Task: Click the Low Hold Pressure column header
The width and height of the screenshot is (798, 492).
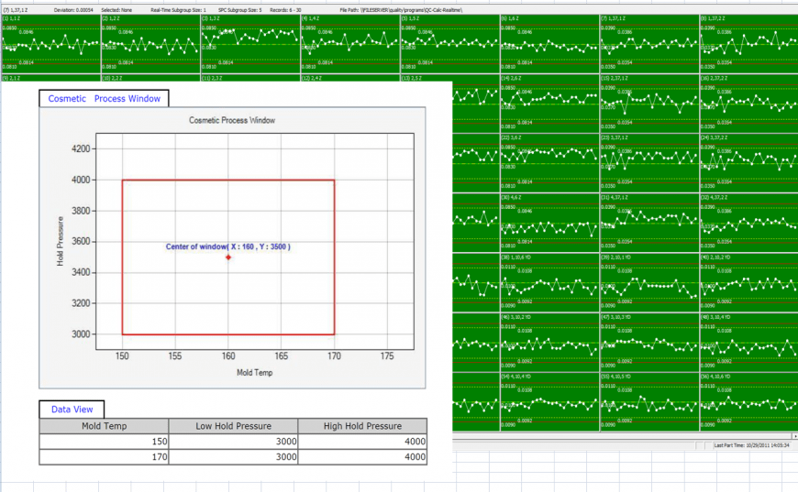Action: pos(234,426)
